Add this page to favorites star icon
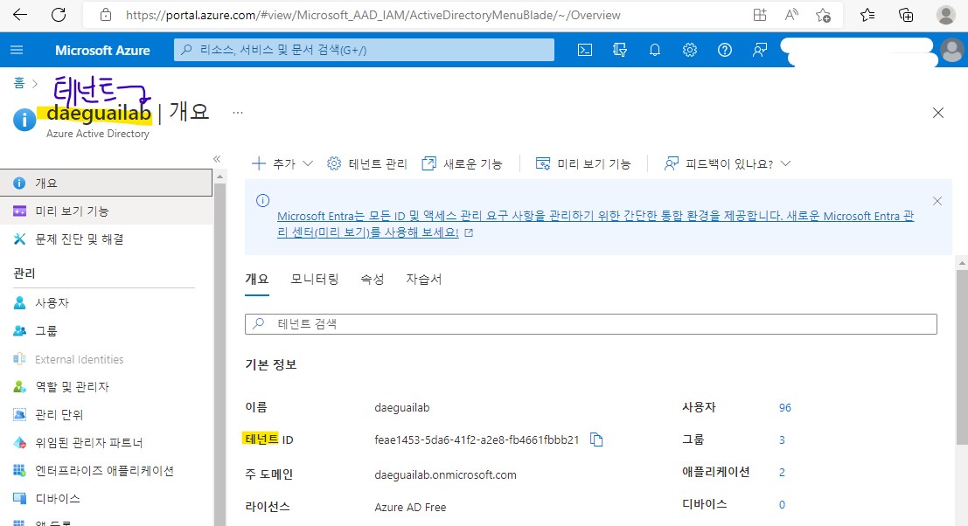Viewport: 968px width, 526px height. 823,16
